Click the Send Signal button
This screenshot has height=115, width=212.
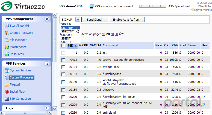(x=95, y=20)
